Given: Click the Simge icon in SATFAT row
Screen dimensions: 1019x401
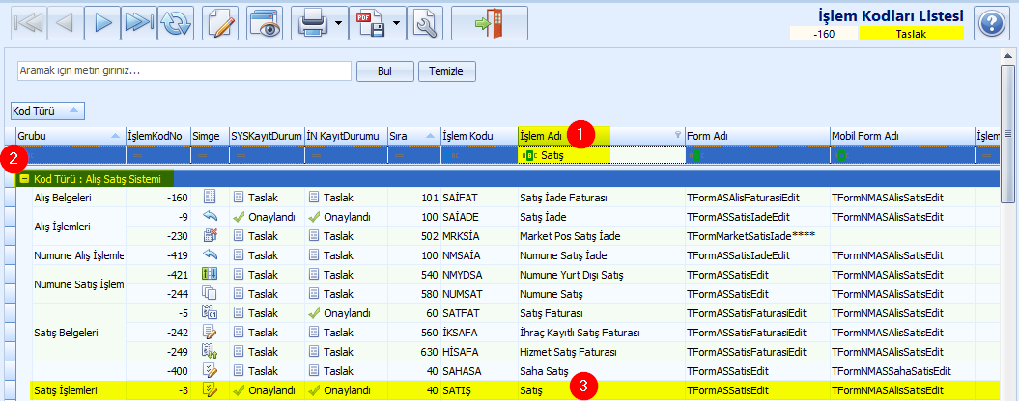Looking at the screenshot, I should click(210, 313).
